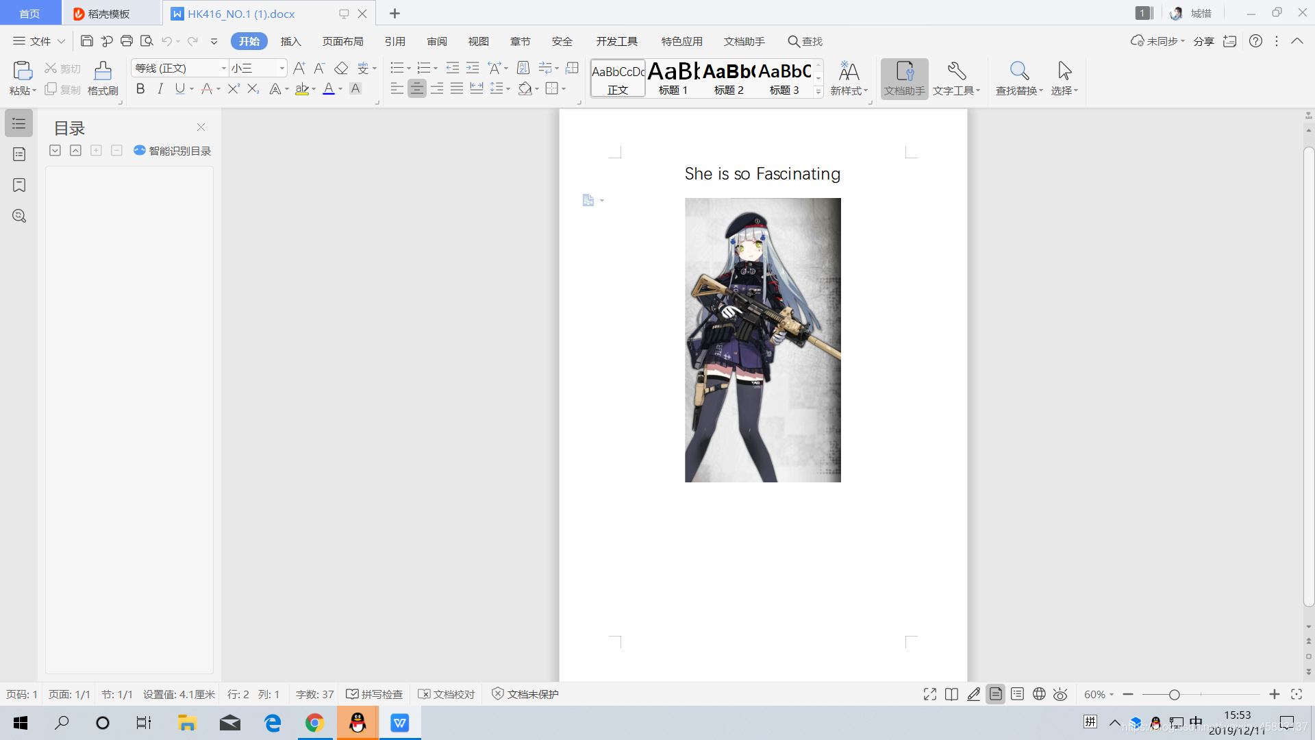The height and width of the screenshot is (740, 1315).
Task: Open the 页面布局 ribbon tab
Action: pyautogui.click(x=343, y=41)
